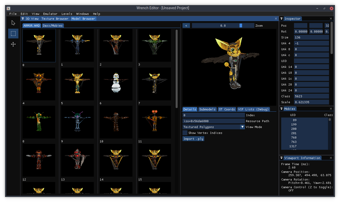Adjust the Zoom slider
Screen dimensions: 340x202
click(223, 26)
